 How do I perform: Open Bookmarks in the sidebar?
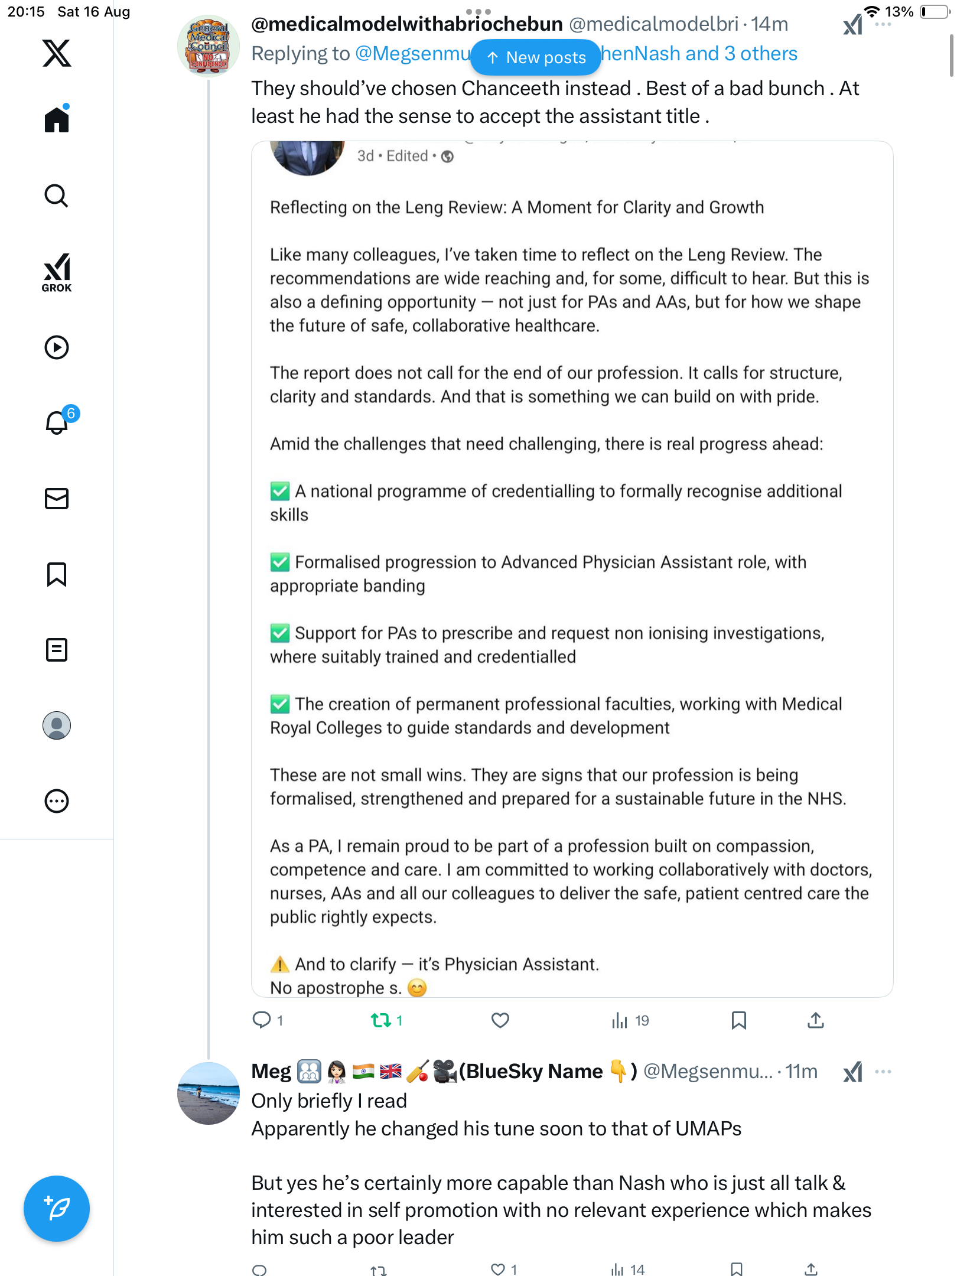tap(57, 574)
